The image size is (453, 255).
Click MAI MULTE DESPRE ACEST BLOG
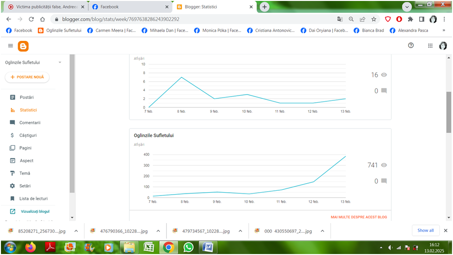359,217
